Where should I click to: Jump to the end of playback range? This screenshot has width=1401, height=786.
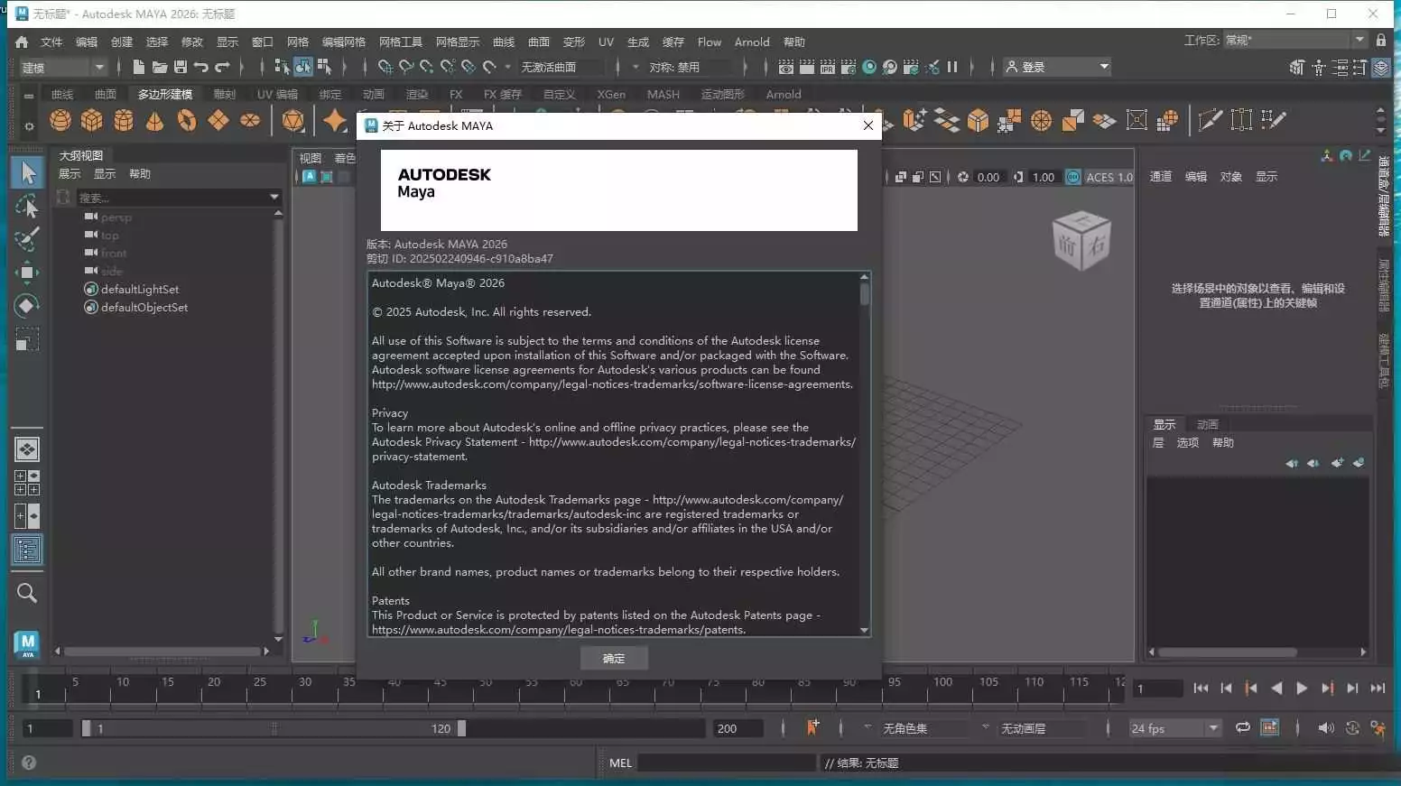(1378, 688)
